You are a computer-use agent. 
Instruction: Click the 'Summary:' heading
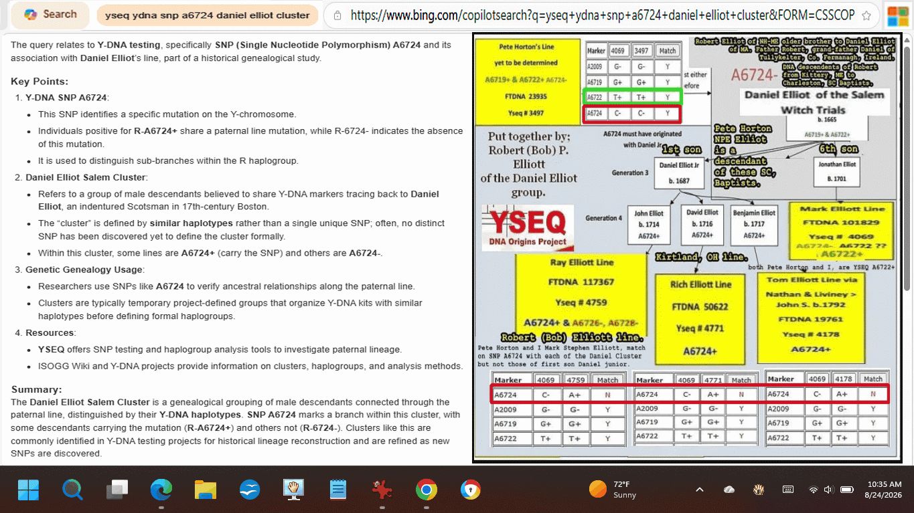click(x=37, y=389)
